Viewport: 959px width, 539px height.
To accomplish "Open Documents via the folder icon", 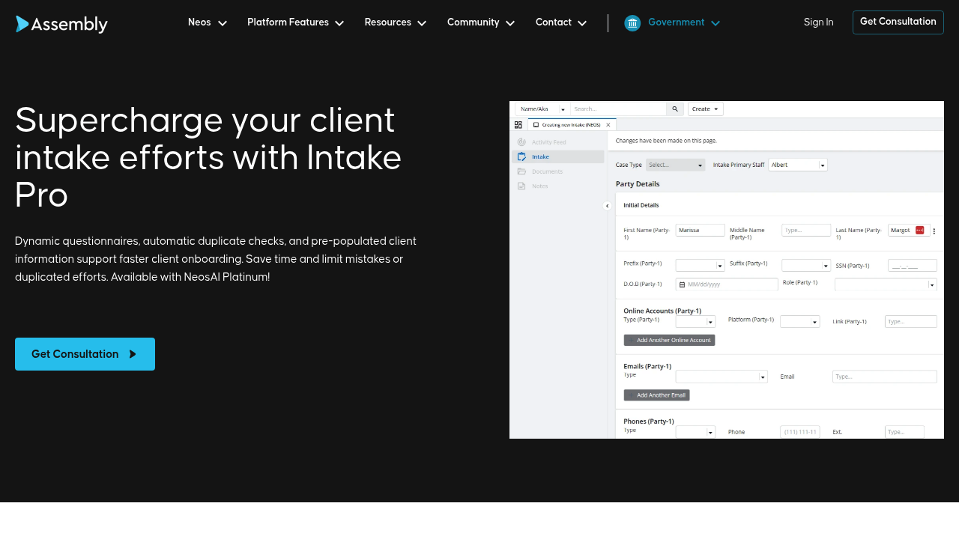I will point(521,171).
